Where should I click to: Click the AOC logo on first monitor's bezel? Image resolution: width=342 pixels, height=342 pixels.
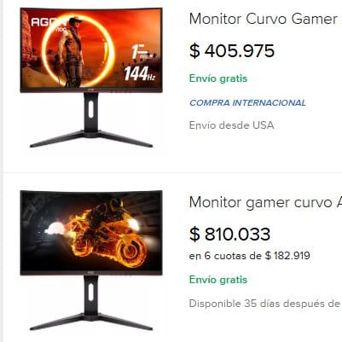pyautogui.click(x=91, y=90)
